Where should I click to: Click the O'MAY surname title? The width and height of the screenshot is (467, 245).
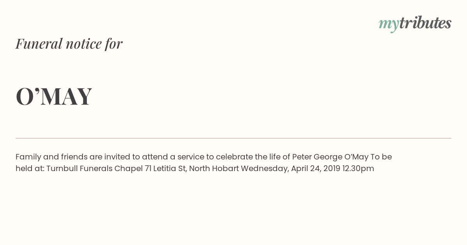pos(54,96)
